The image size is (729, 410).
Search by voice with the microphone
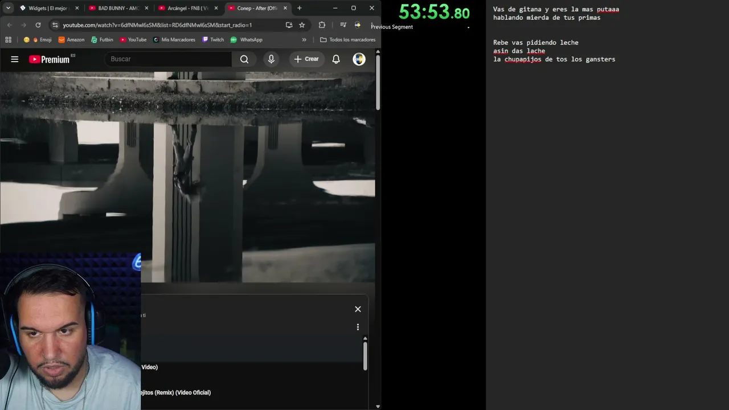tap(271, 59)
